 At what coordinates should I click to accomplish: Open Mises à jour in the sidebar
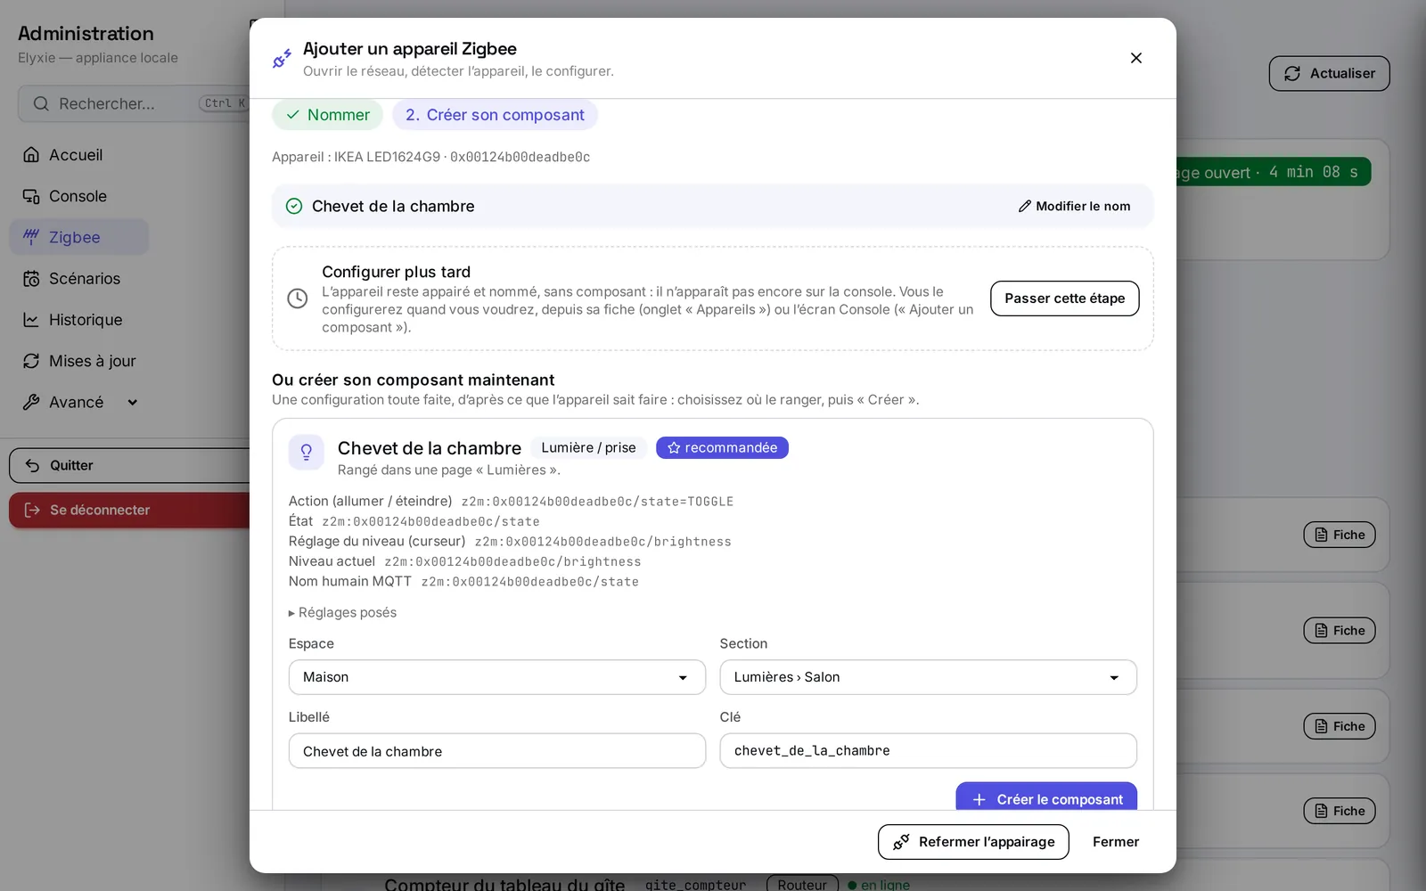(x=78, y=361)
